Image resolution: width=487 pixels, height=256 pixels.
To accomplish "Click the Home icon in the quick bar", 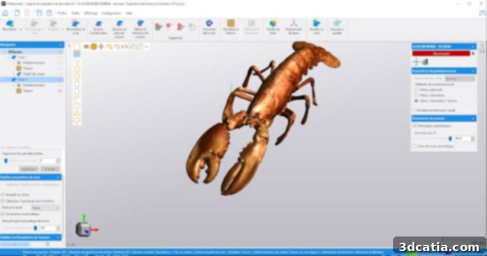I will [6, 13].
